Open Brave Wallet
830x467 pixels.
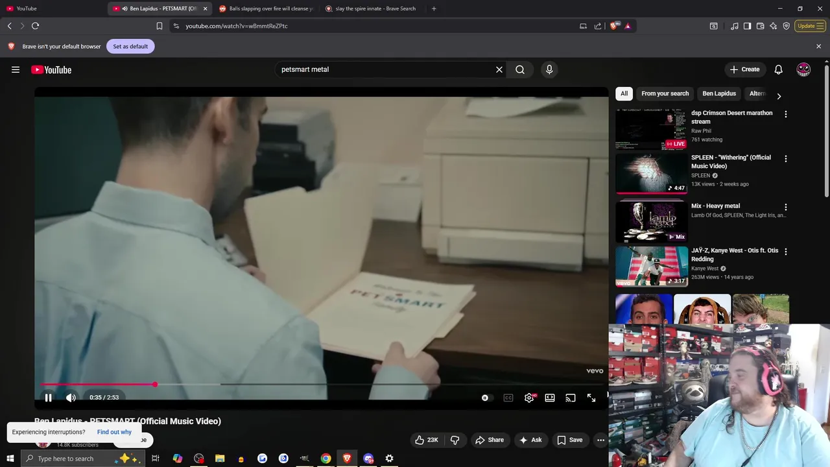click(760, 26)
